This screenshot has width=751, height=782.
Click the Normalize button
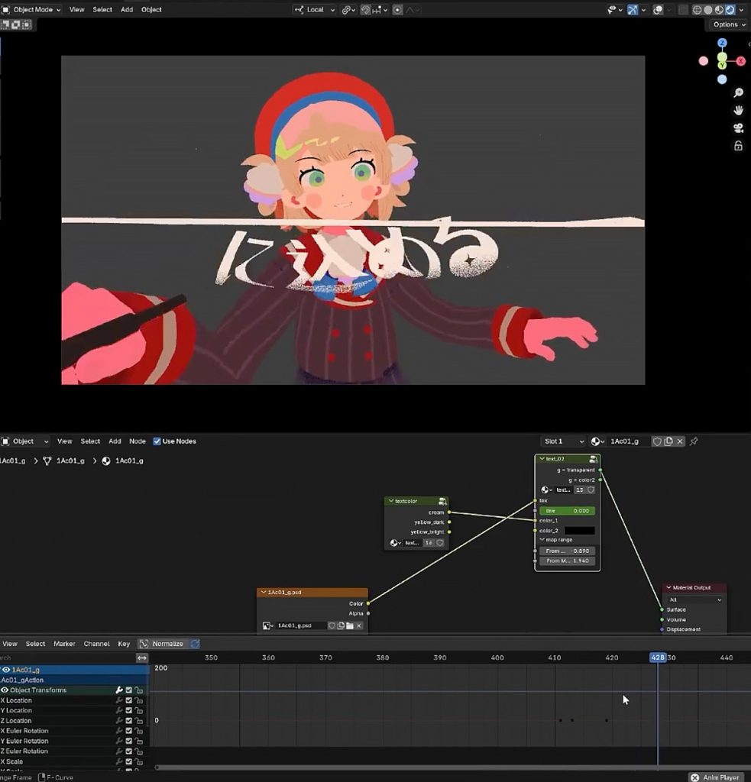[162, 644]
